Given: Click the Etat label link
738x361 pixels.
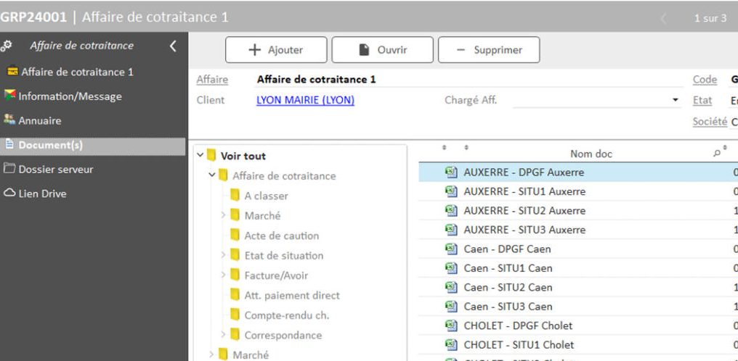Looking at the screenshot, I should coord(702,100).
